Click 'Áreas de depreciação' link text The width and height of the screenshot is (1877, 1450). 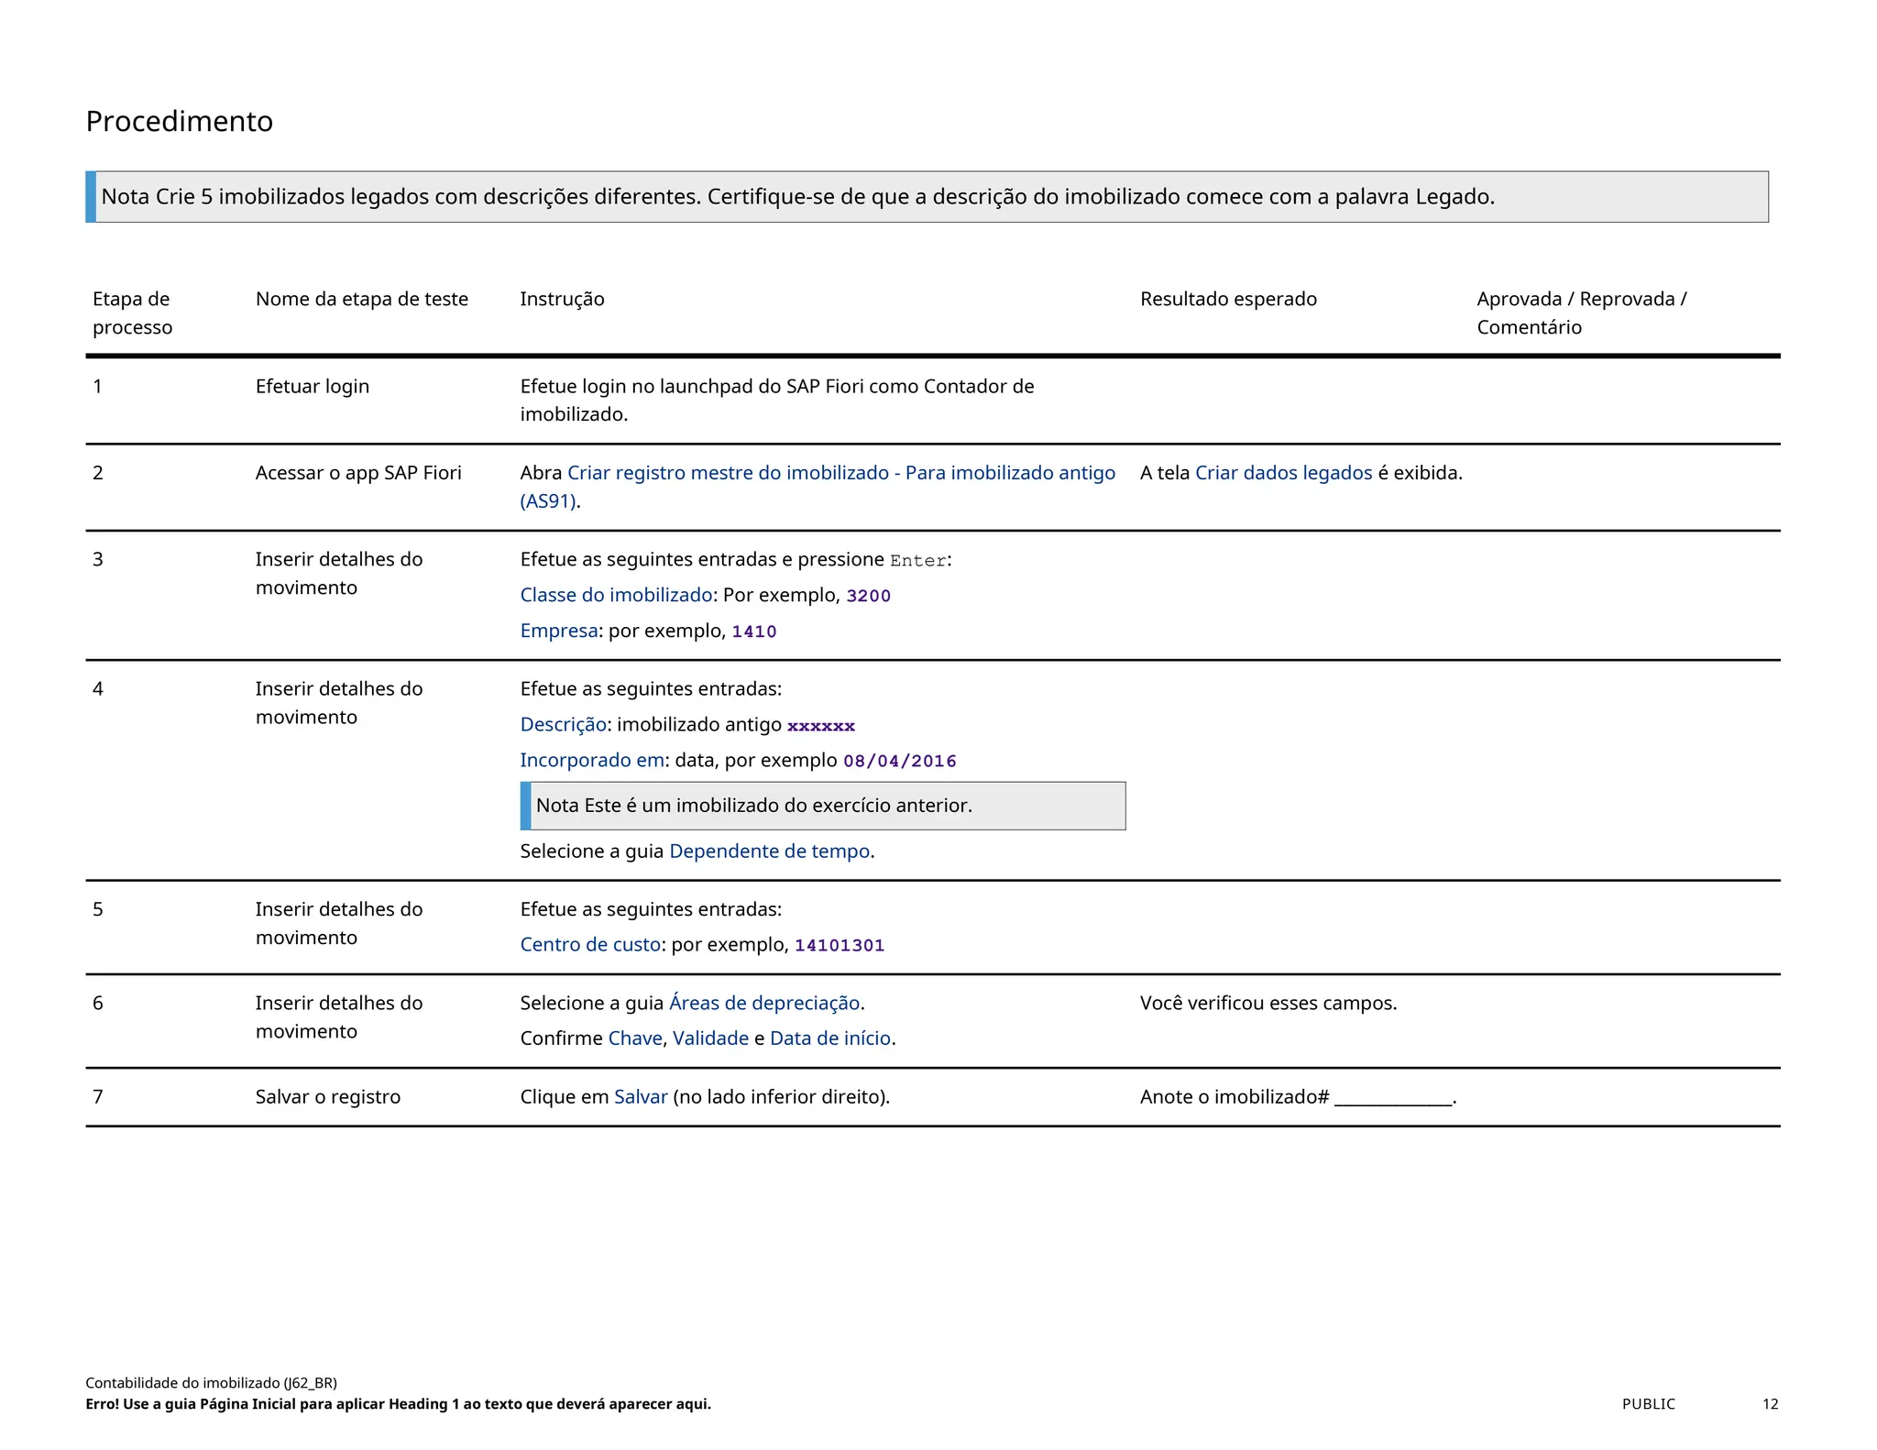coord(764,1003)
